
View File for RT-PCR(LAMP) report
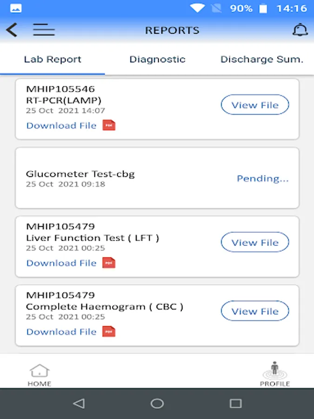pyautogui.click(x=255, y=105)
